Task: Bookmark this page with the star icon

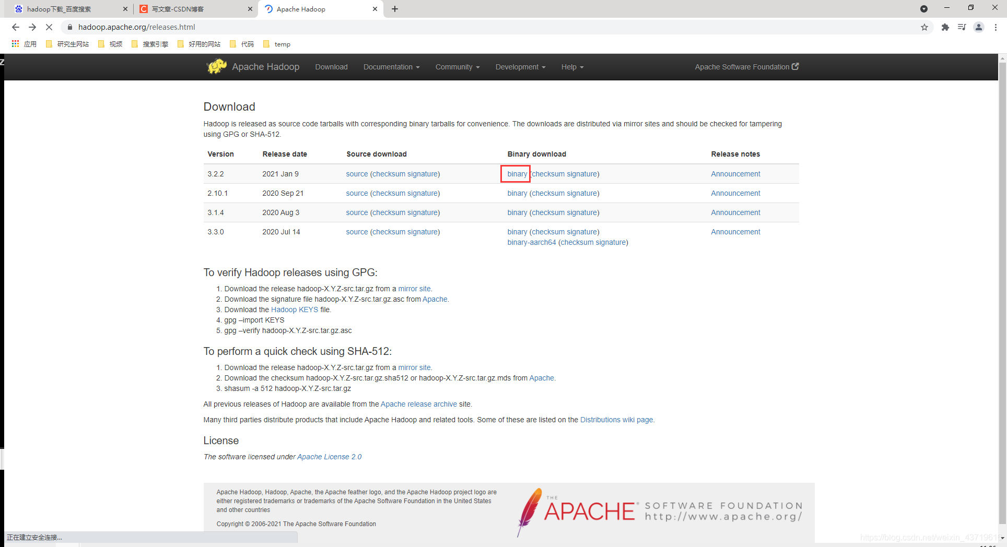Action: 924,27
